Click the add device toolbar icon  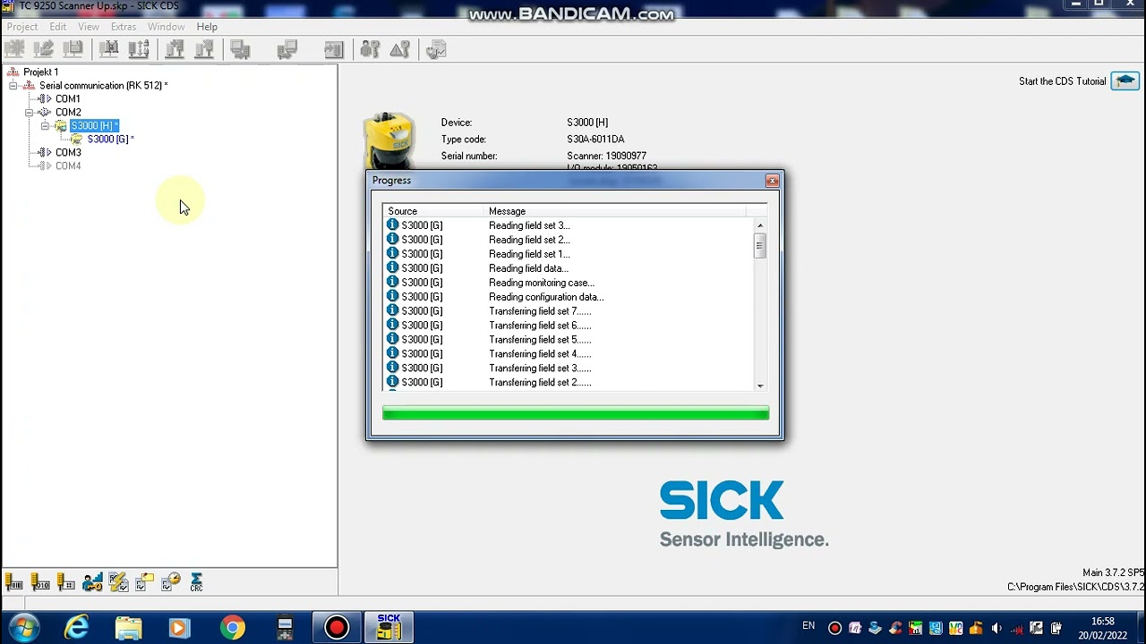point(175,50)
